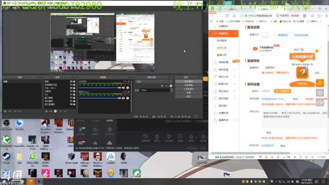
Task: Open mic/aux settings gear in mixer
Action: point(127,98)
